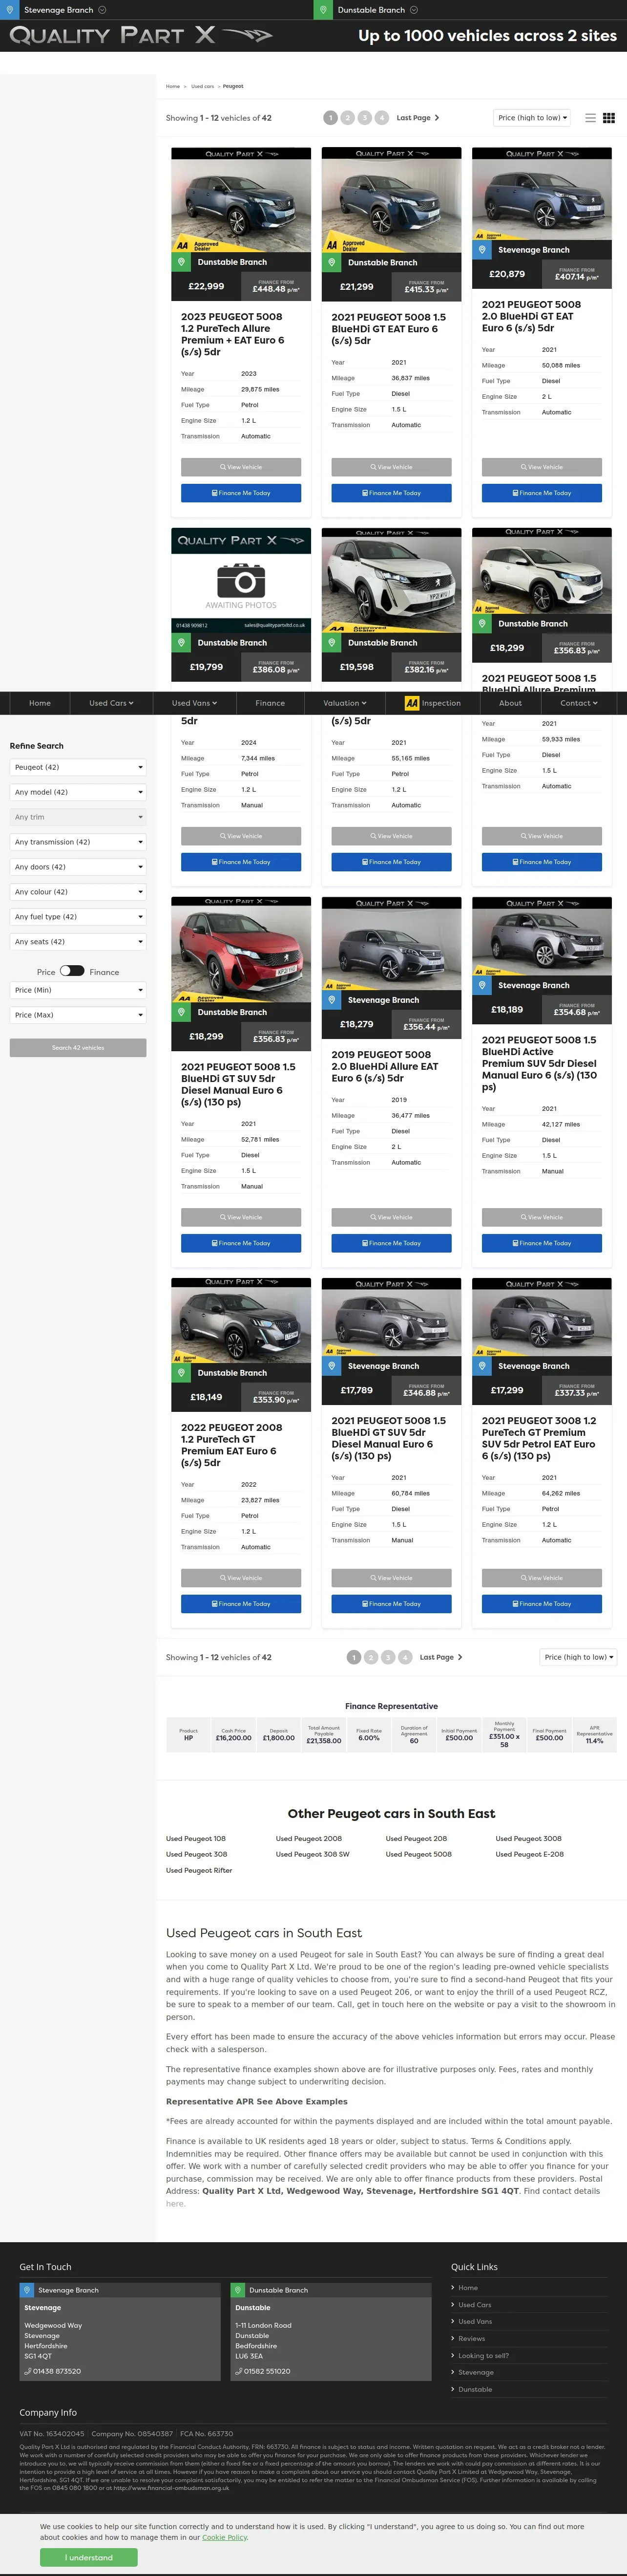
Task: Click blue location pin on the £18,189 card
Action: (x=482, y=986)
